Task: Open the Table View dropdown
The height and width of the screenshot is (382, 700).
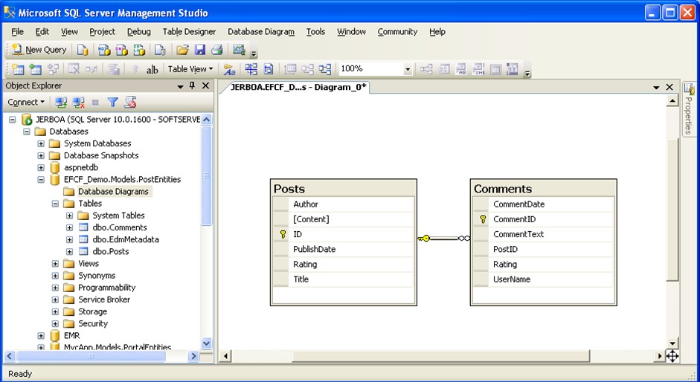Action: (190, 69)
